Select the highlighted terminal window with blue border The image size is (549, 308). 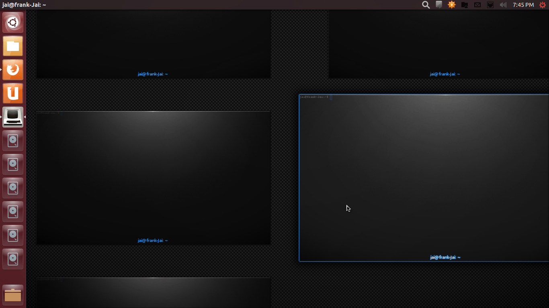click(x=424, y=178)
